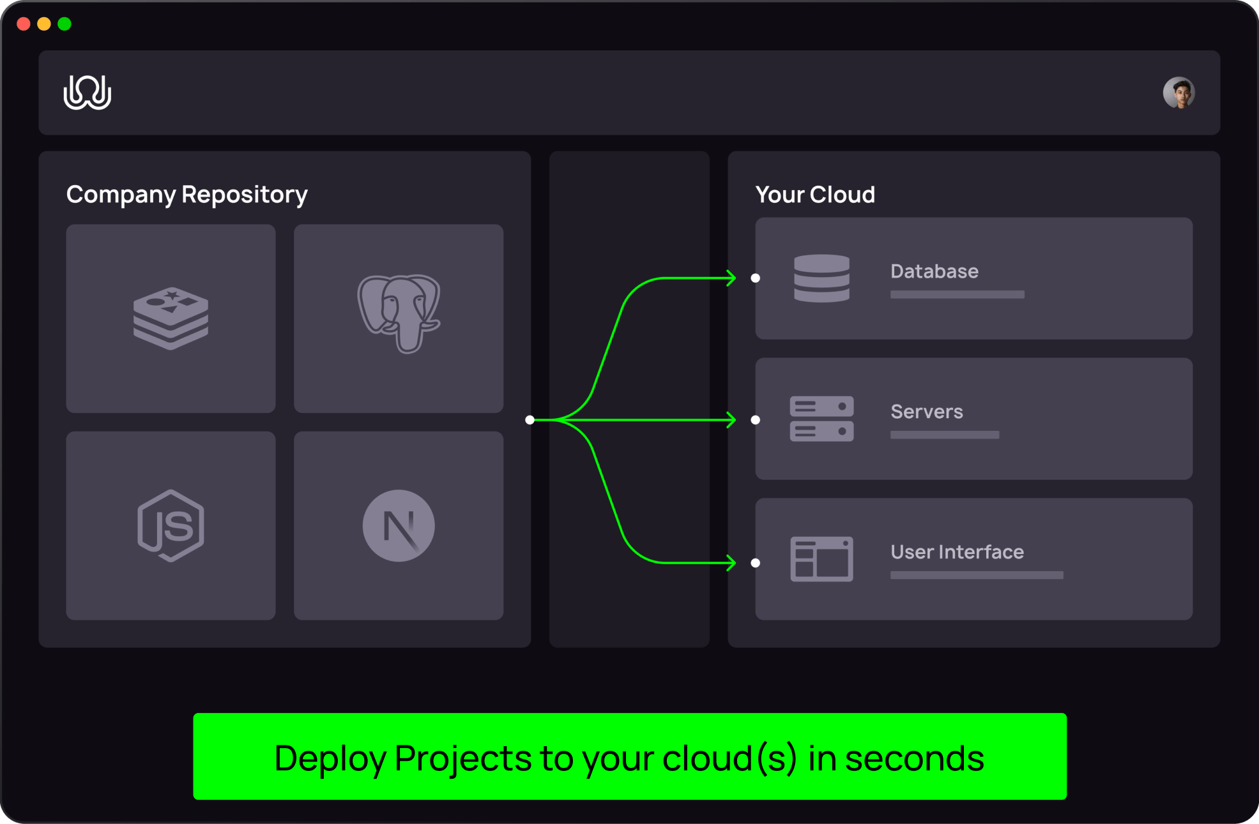Screen dimensions: 1259x824
Task: Click the Database connection dot
Action: point(756,278)
